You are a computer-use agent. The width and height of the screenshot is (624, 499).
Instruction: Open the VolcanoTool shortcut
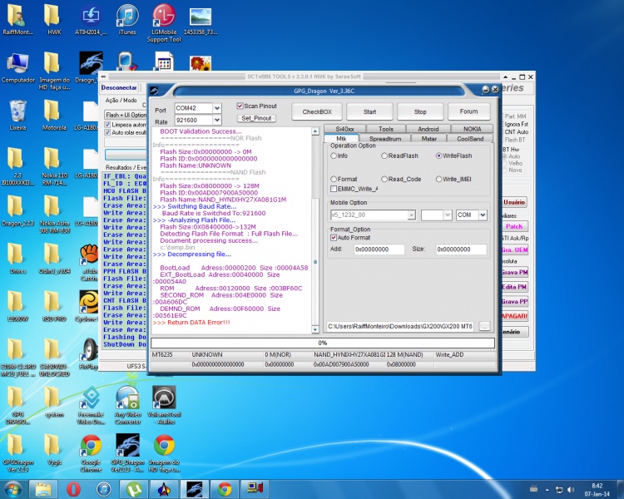(x=164, y=405)
